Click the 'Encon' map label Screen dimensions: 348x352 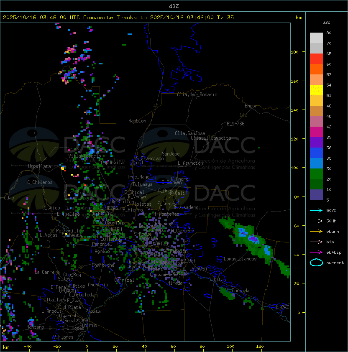pos(251,106)
